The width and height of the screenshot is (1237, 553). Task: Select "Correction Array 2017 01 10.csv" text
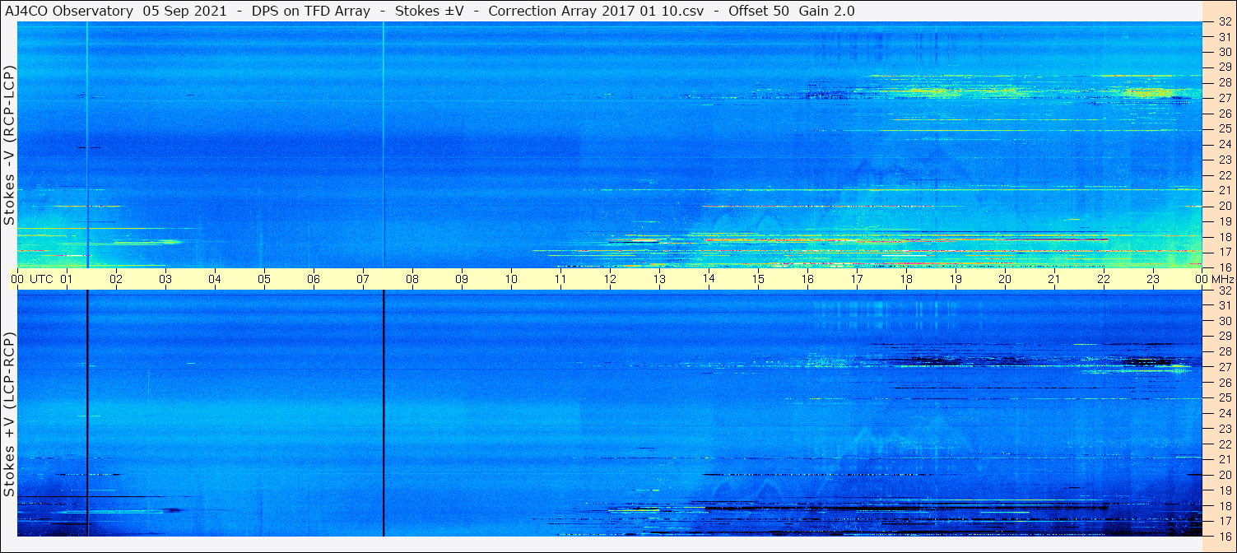(x=596, y=11)
